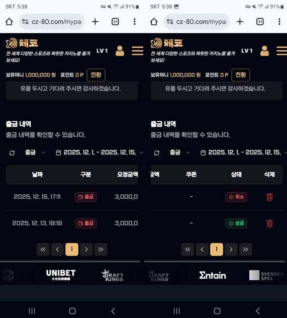Jump to the last page on the right
This screenshot has width=287, height=318.
[x=245, y=249]
